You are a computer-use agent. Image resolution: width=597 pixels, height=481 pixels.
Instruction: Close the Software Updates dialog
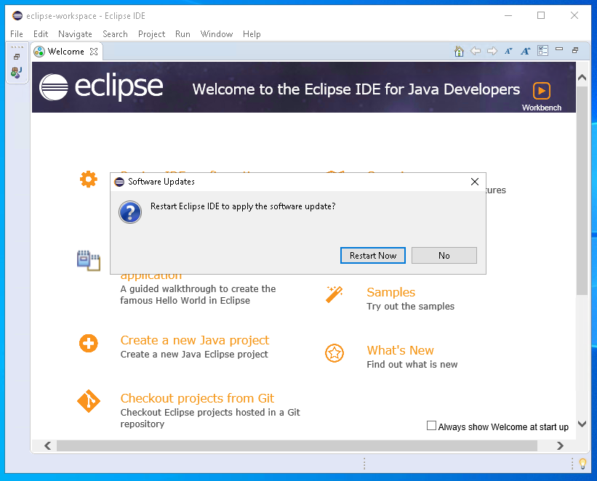pos(475,182)
